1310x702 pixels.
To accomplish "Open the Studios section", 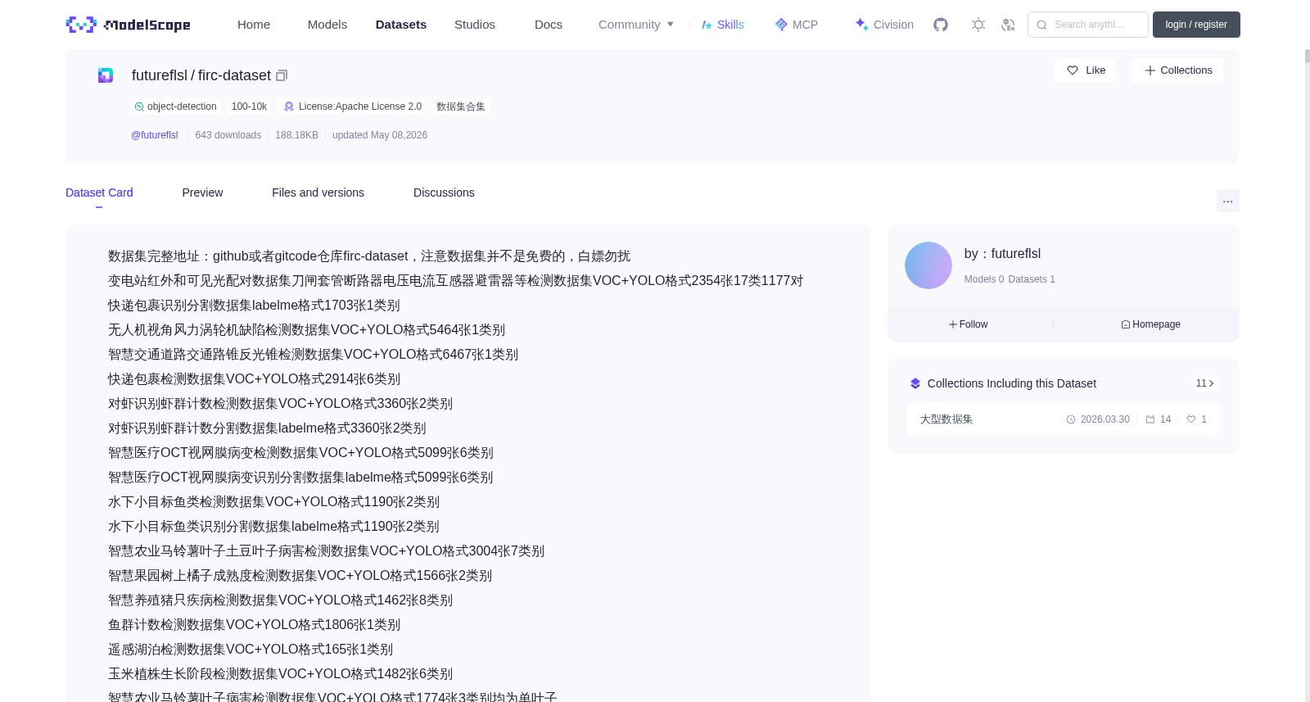I will (x=475, y=25).
